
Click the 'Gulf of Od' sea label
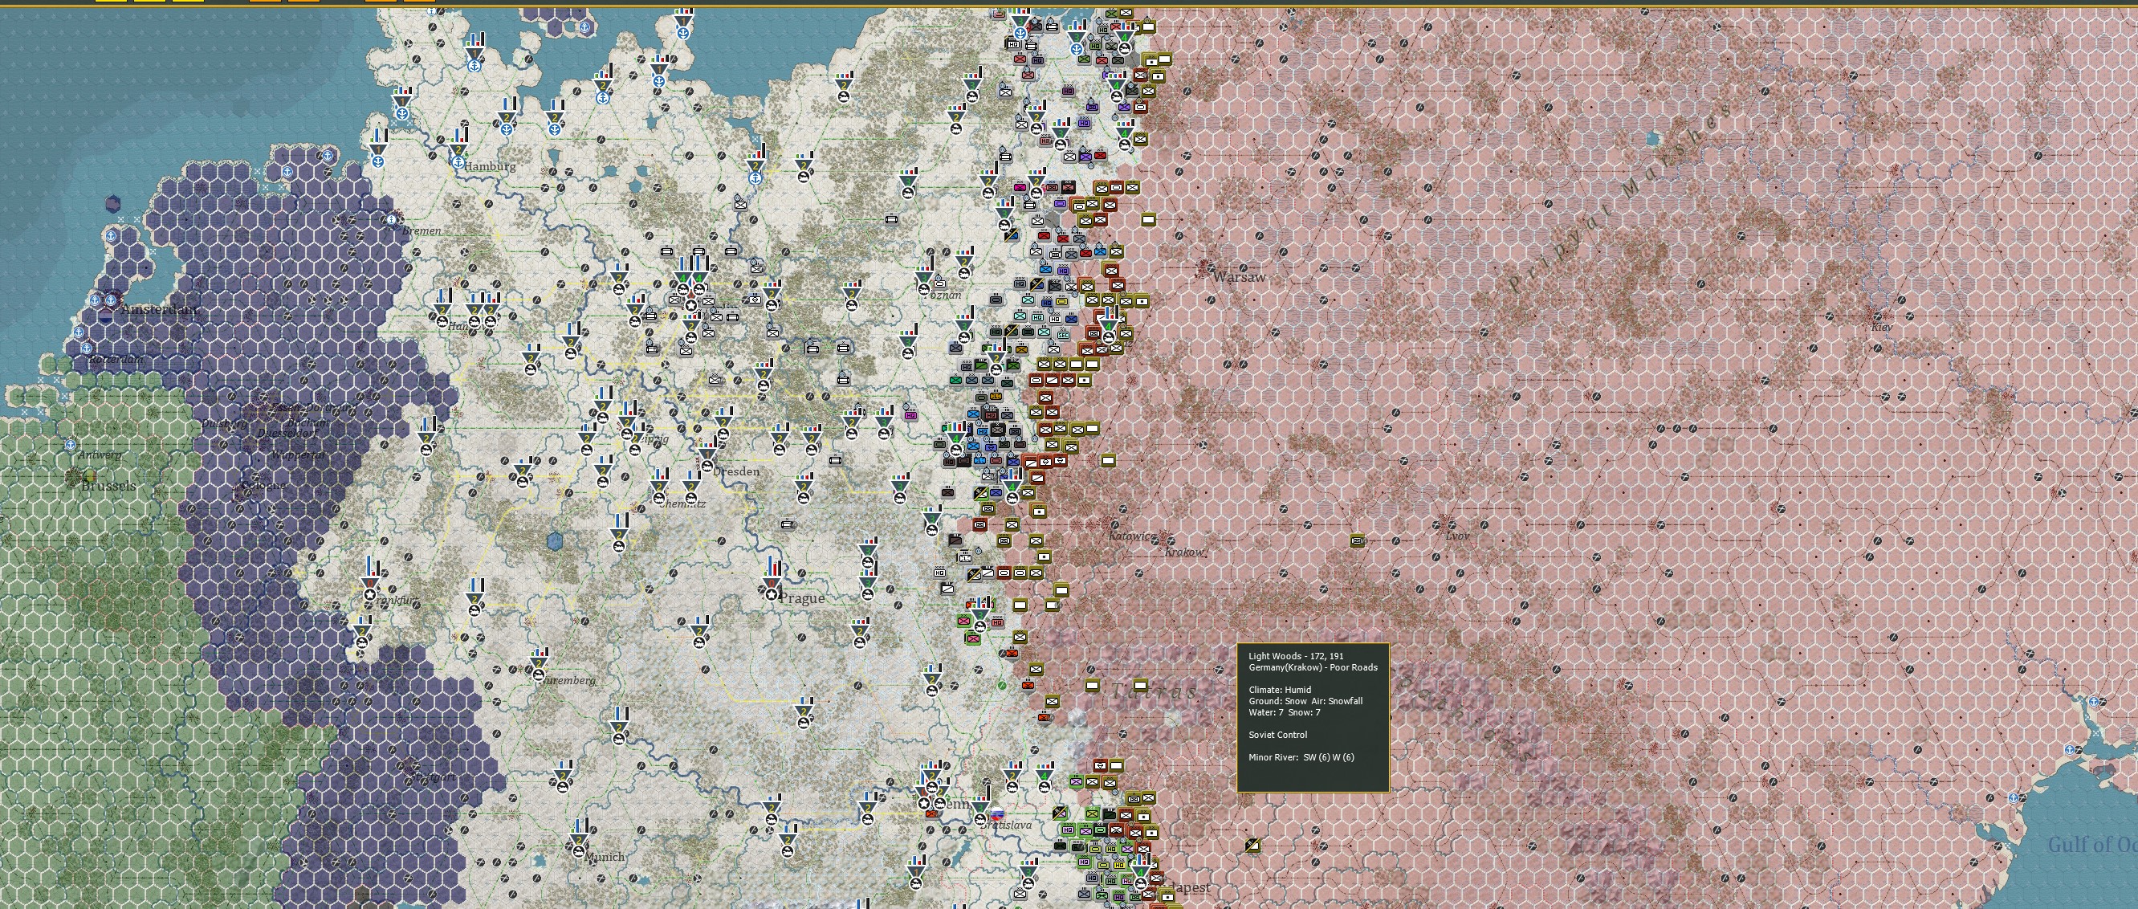coord(2092,845)
